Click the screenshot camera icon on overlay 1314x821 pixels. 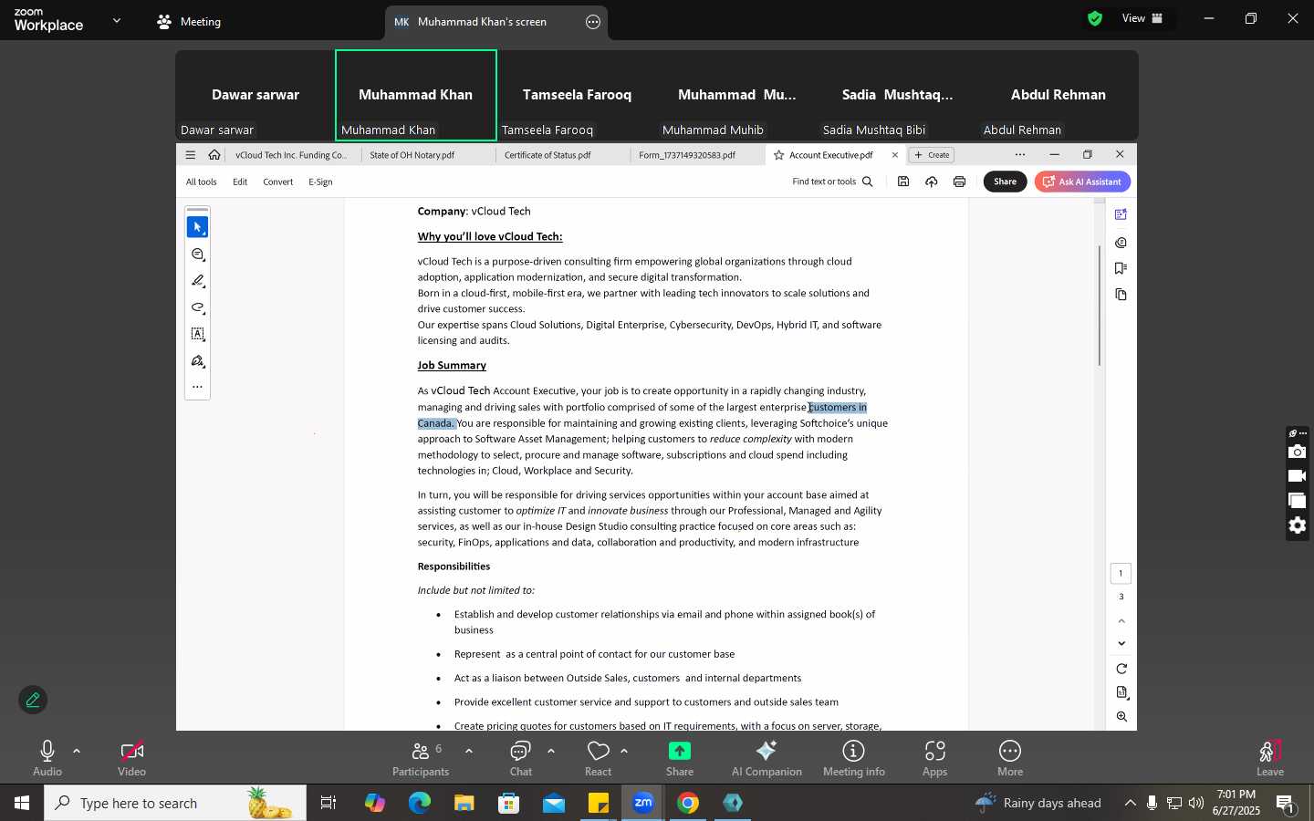tap(1297, 452)
